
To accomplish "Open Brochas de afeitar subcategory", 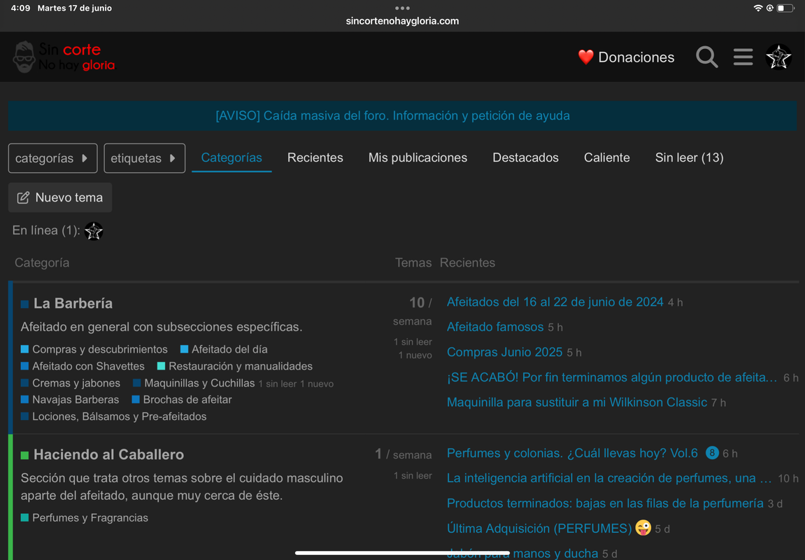I will (187, 400).
